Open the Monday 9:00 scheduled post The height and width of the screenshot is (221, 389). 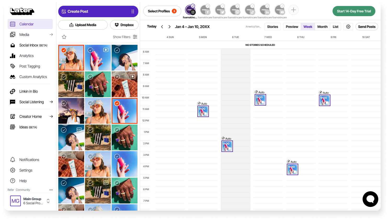(x=203, y=111)
